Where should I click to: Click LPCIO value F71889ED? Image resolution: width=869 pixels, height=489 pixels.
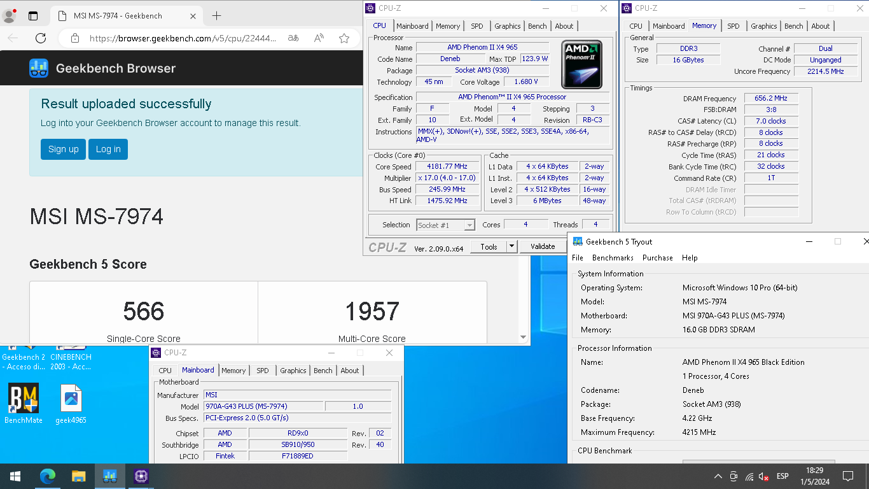(298, 456)
